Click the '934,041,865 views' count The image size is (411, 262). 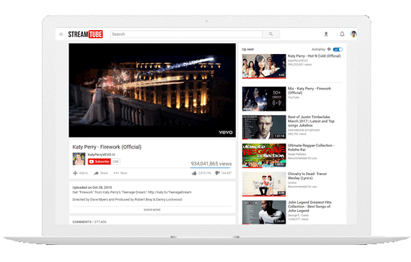211,163
